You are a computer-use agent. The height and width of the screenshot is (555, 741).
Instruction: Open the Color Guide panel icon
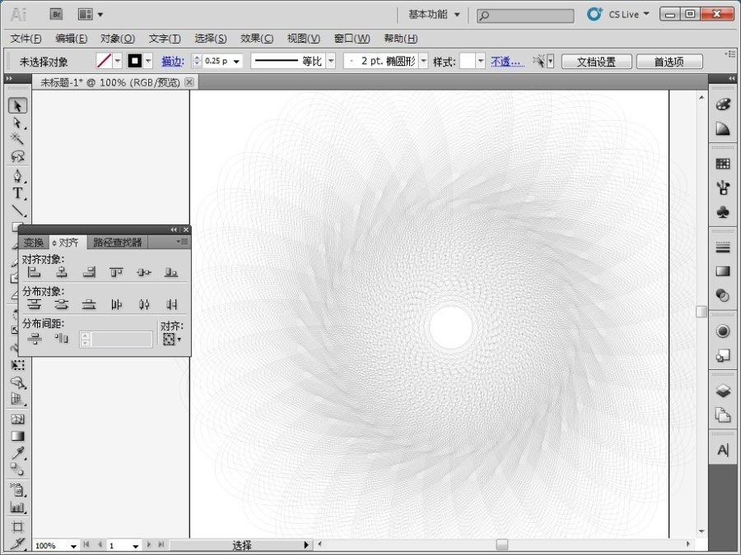pyautogui.click(x=723, y=128)
